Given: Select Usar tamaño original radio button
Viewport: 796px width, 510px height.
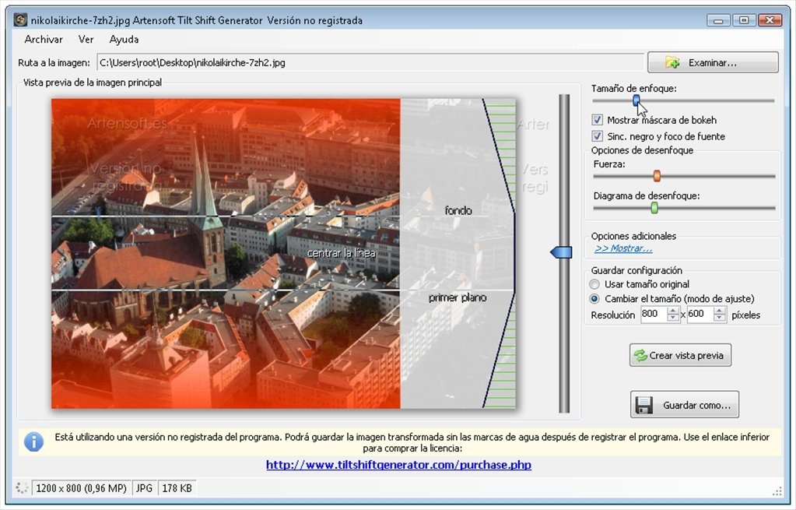Looking at the screenshot, I should coord(594,284).
